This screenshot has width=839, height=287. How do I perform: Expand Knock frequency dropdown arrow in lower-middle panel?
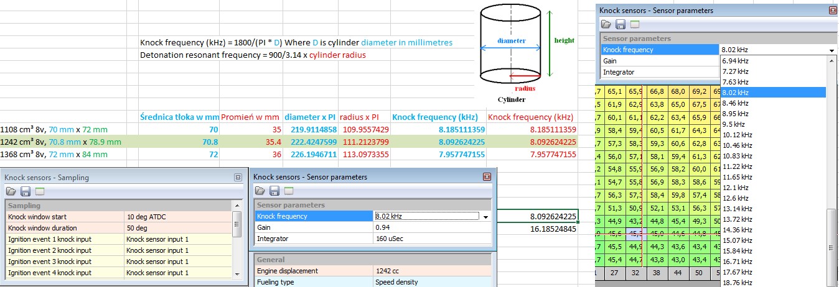coord(486,217)
